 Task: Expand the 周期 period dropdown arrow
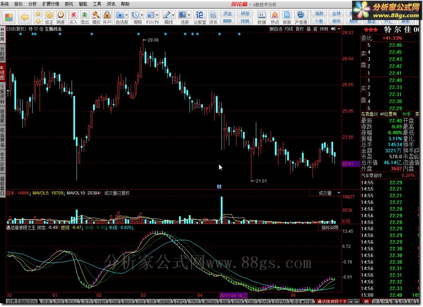pos(142,15)
